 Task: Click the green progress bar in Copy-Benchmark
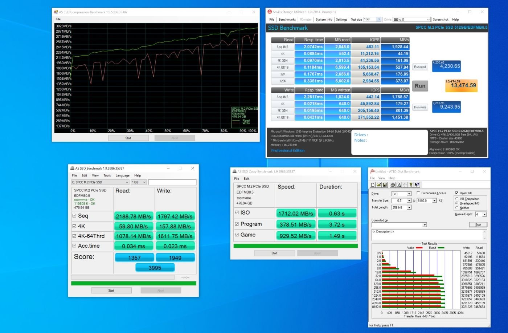pos(295,246)
